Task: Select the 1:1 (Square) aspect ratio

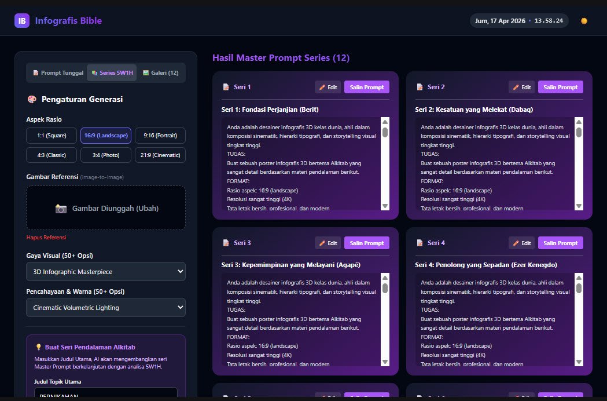Action: [x=51, y=136]
